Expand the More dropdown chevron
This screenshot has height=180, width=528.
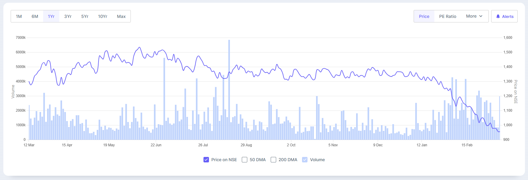tap(481, 16)
